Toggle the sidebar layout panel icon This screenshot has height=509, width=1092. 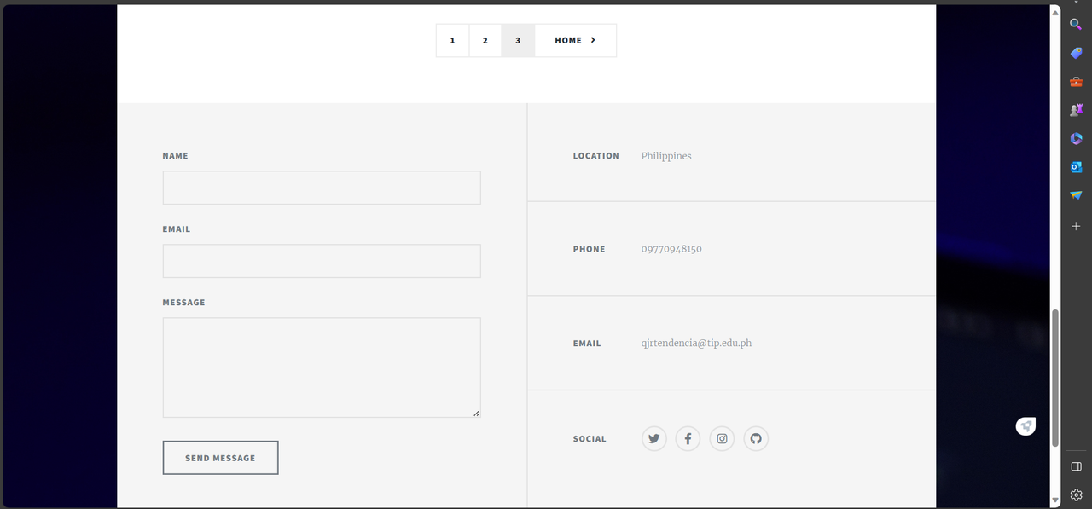coord(1076,466)
